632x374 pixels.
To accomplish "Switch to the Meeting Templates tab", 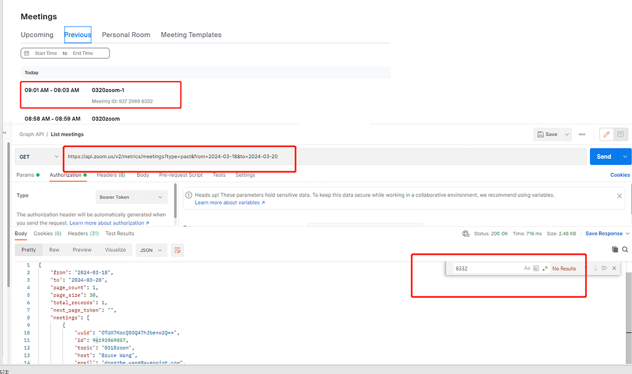I will (x=191, y=35).
